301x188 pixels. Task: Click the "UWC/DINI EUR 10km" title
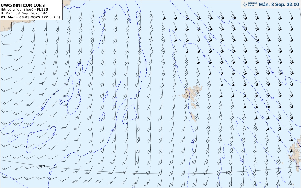coord(23,5)
